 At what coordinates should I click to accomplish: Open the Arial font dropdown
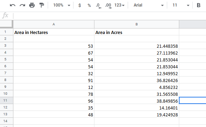click(x=149, y=5)
